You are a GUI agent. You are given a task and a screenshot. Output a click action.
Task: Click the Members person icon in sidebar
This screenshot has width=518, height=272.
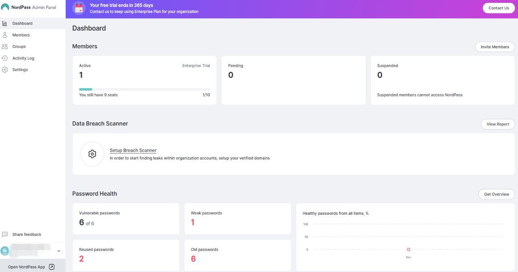coord(4,35)
